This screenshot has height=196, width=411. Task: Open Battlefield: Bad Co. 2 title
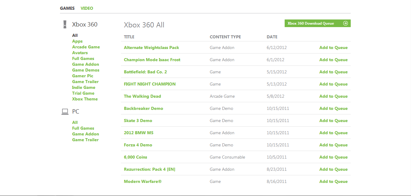(145, 72)
